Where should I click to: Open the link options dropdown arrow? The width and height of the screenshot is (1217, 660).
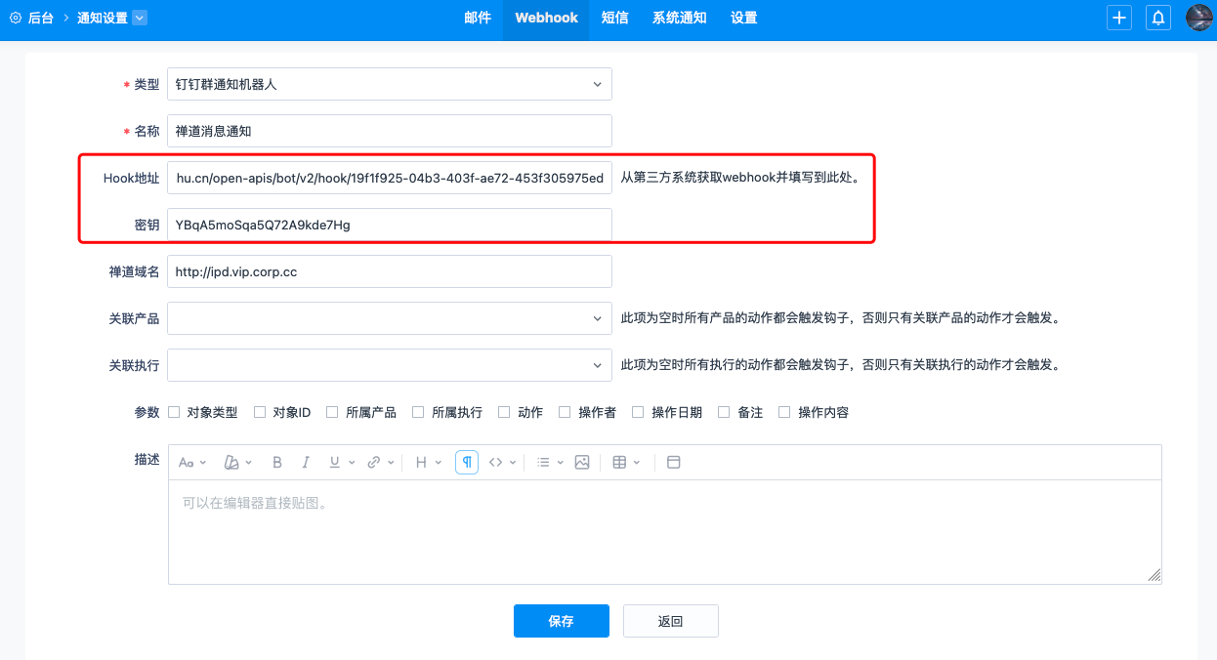click(x=391, y=463)
